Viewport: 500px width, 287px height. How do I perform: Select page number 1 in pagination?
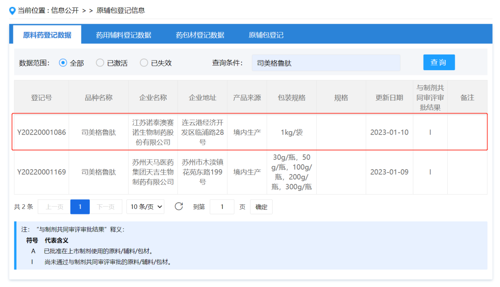80,207
